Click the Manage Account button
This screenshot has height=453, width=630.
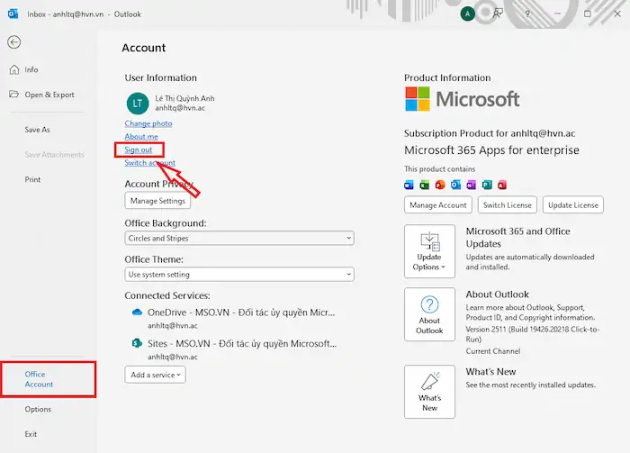(438, 205)
